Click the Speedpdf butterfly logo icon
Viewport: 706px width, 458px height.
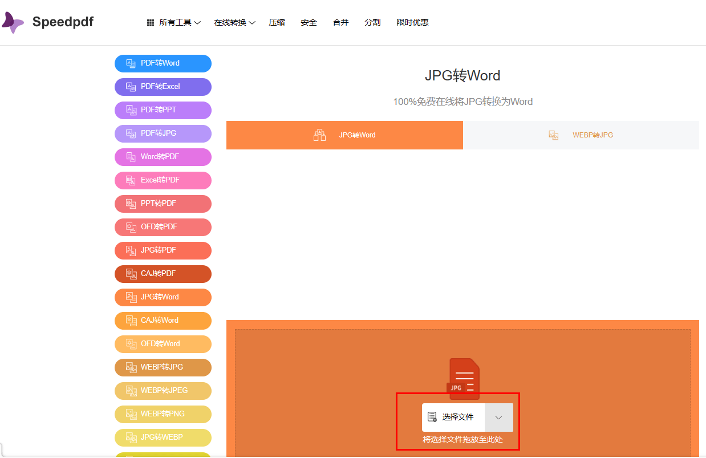tap(12, 22)
